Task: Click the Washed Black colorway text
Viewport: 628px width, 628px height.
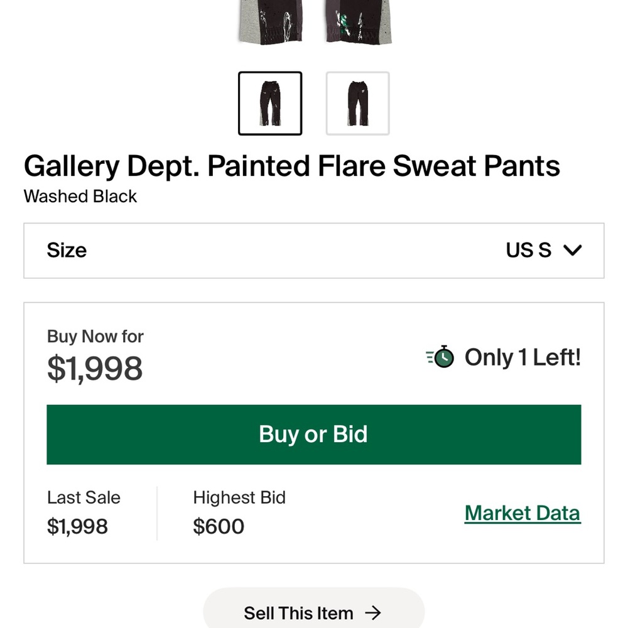Action: [80, 197]
